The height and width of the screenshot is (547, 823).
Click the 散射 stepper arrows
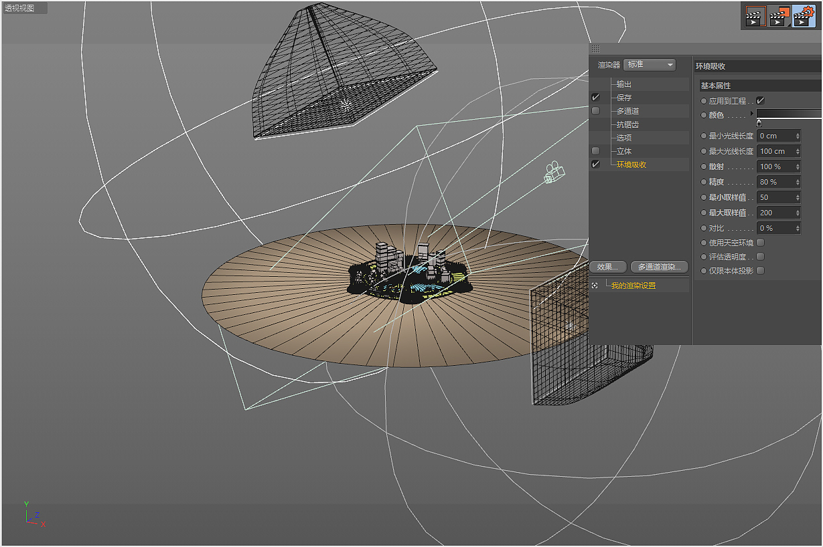point(798,167)
